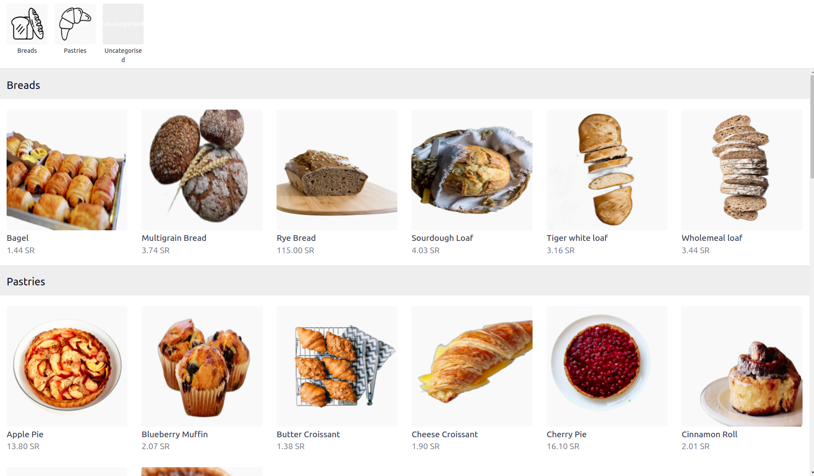Select the Cherry Pie product image

607,366
